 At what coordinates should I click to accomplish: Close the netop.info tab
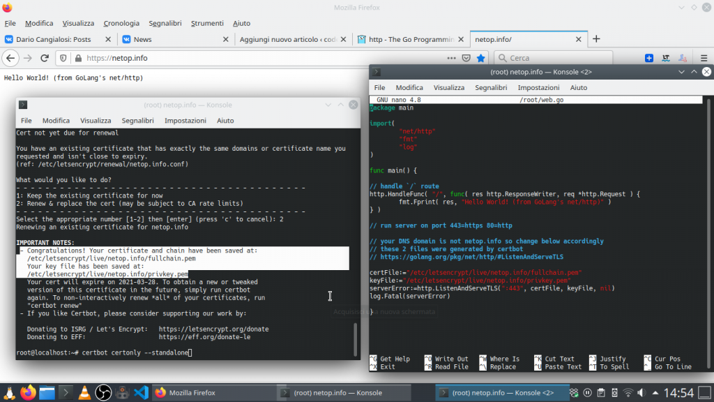pyautogui.click(x=578, y=39)
